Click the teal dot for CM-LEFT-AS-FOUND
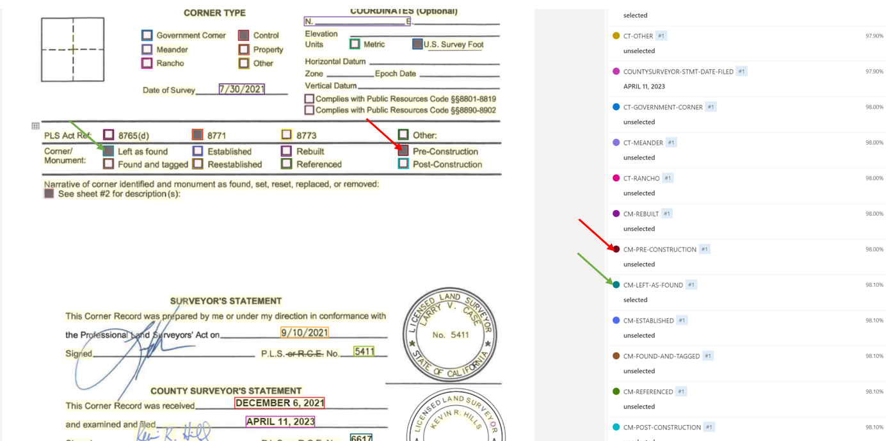This screenshot has width=891, height=441. [x=616, y=285]
